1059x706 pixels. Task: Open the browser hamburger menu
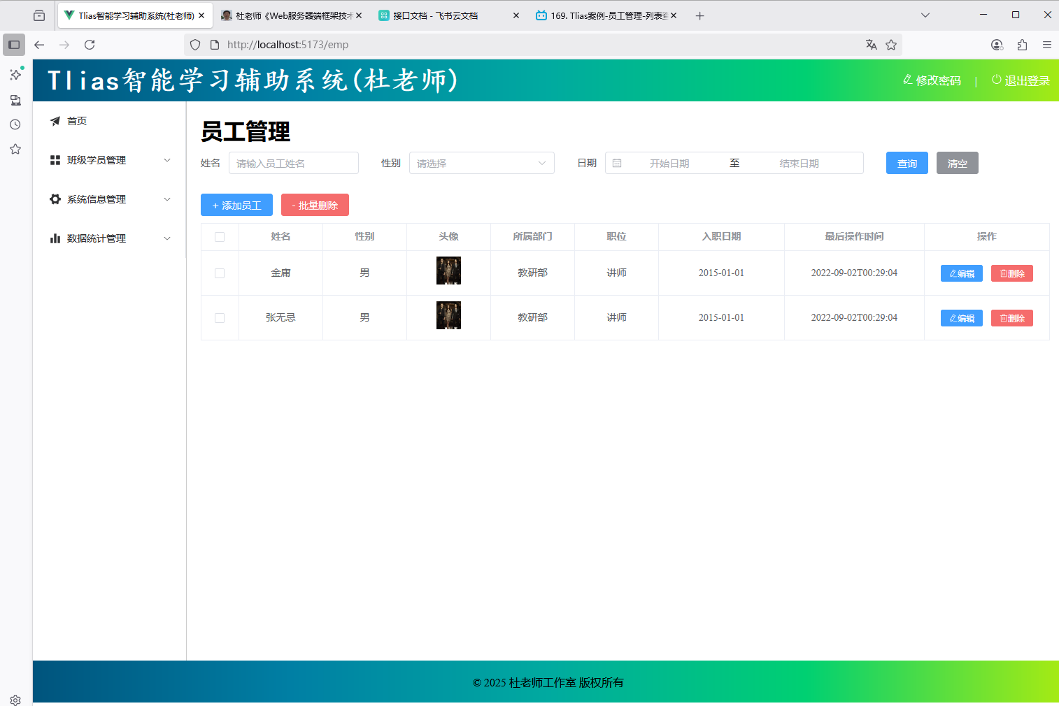point(1047,45)
